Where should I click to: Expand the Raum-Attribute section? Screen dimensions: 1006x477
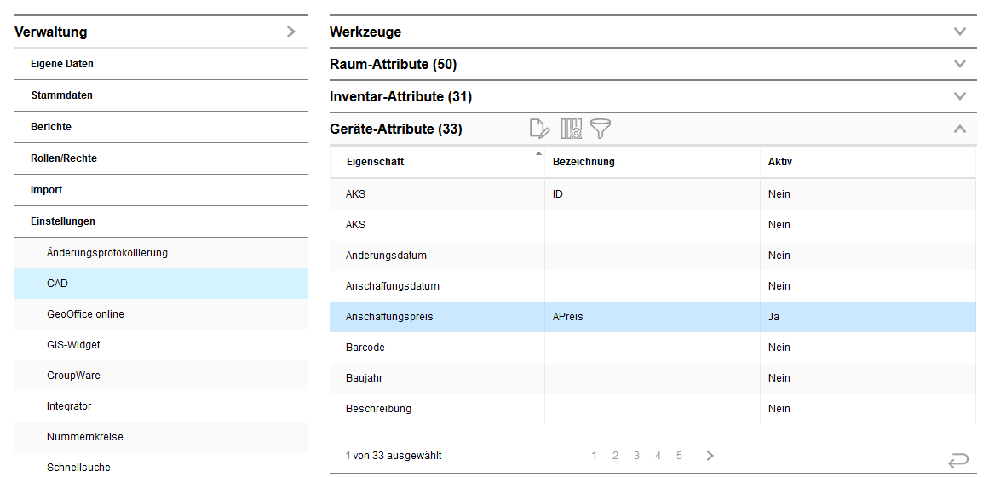[960, 64]
